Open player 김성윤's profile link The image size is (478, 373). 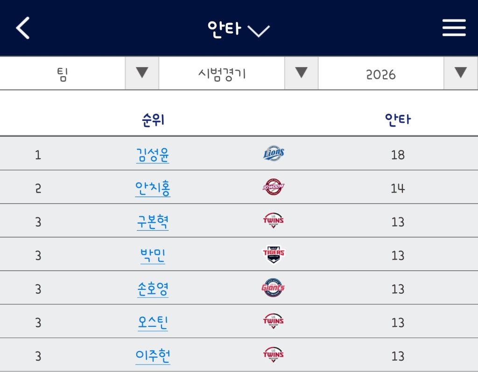[x=153, y=155]
